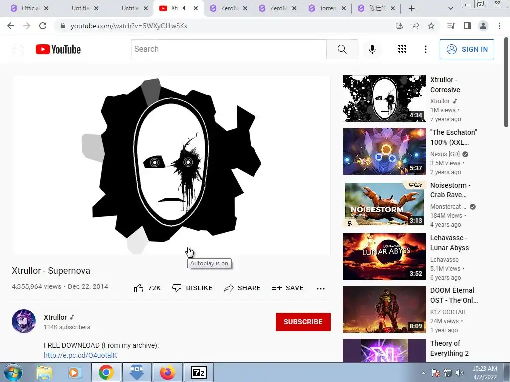Dislike the Supernova video
Image resolution: width=510 pixels, height=382 pixels.
pyautogui.click(x=192, y=288)
